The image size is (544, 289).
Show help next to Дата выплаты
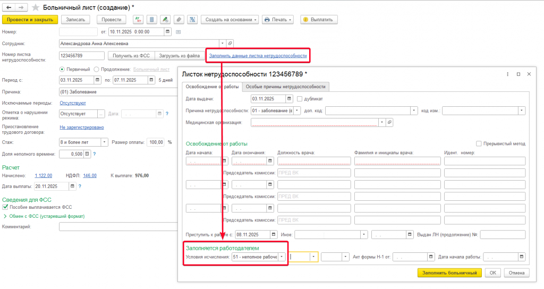[80, 186]
